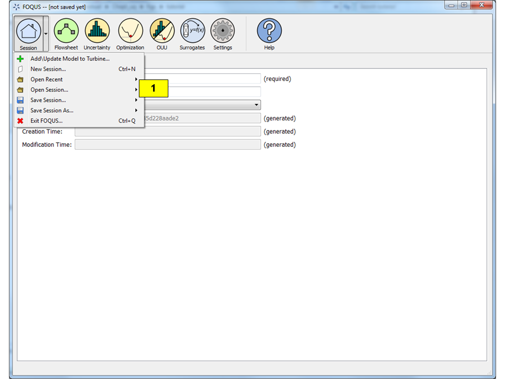Click the Session home icon
This screenshot has width=505, height=379.
tap(28, 31)
